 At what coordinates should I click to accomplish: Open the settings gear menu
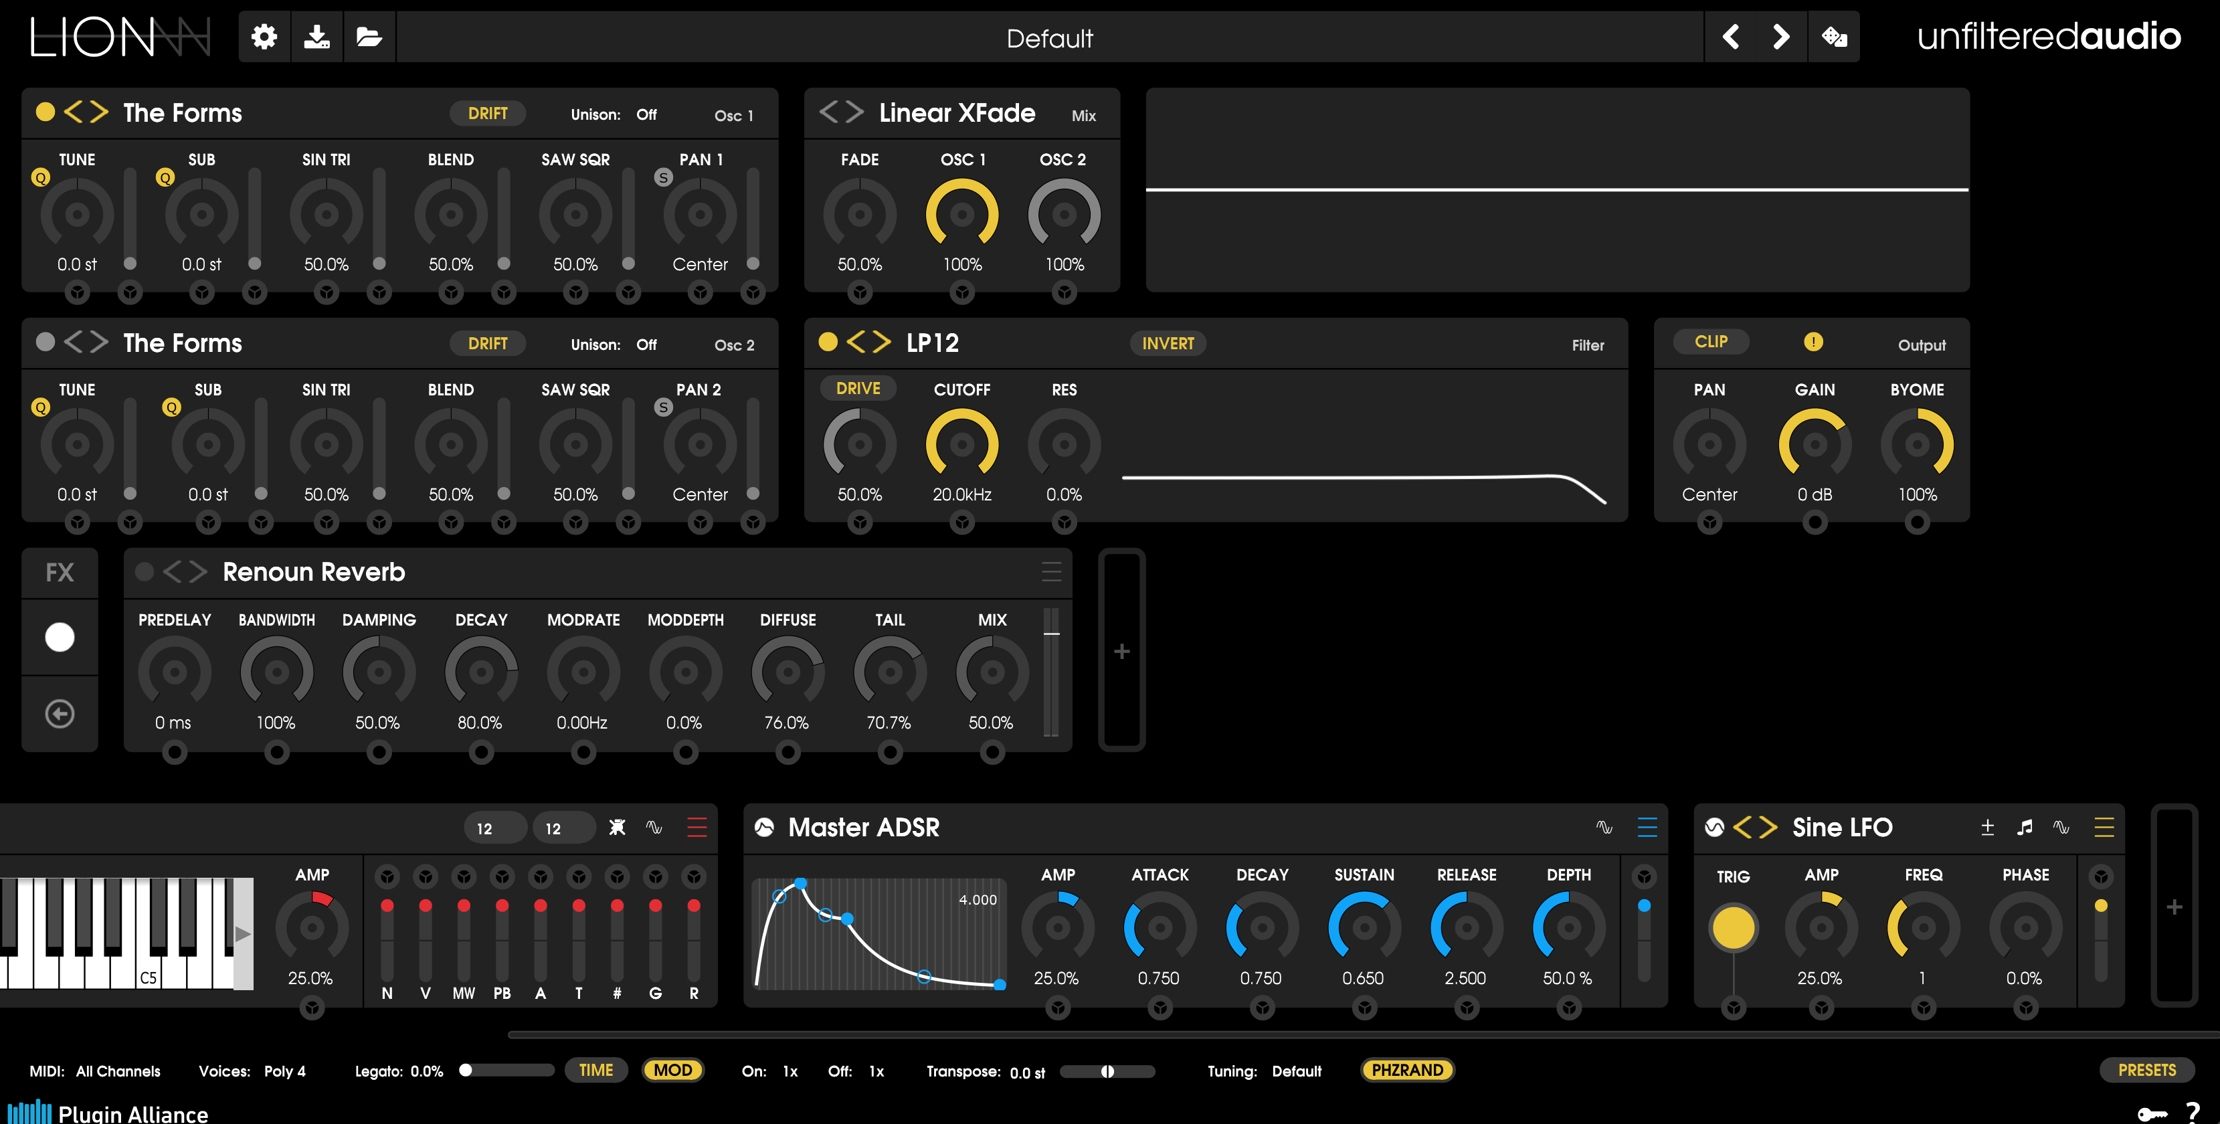click(264, 37)
